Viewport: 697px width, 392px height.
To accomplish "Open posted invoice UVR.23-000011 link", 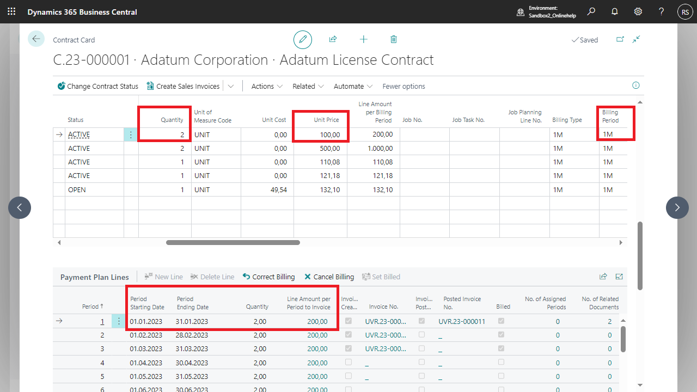I will click(x=461, y=322).
